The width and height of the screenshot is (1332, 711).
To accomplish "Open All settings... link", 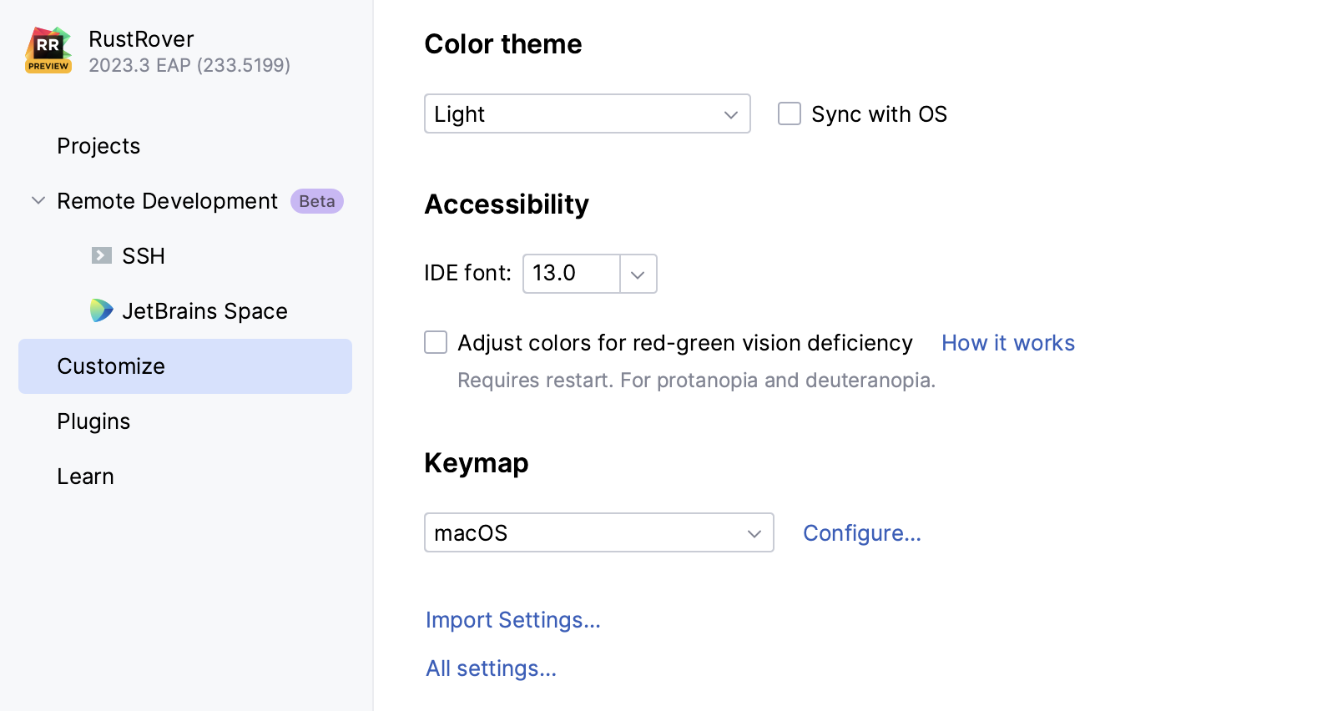I will tap(491, 668).
